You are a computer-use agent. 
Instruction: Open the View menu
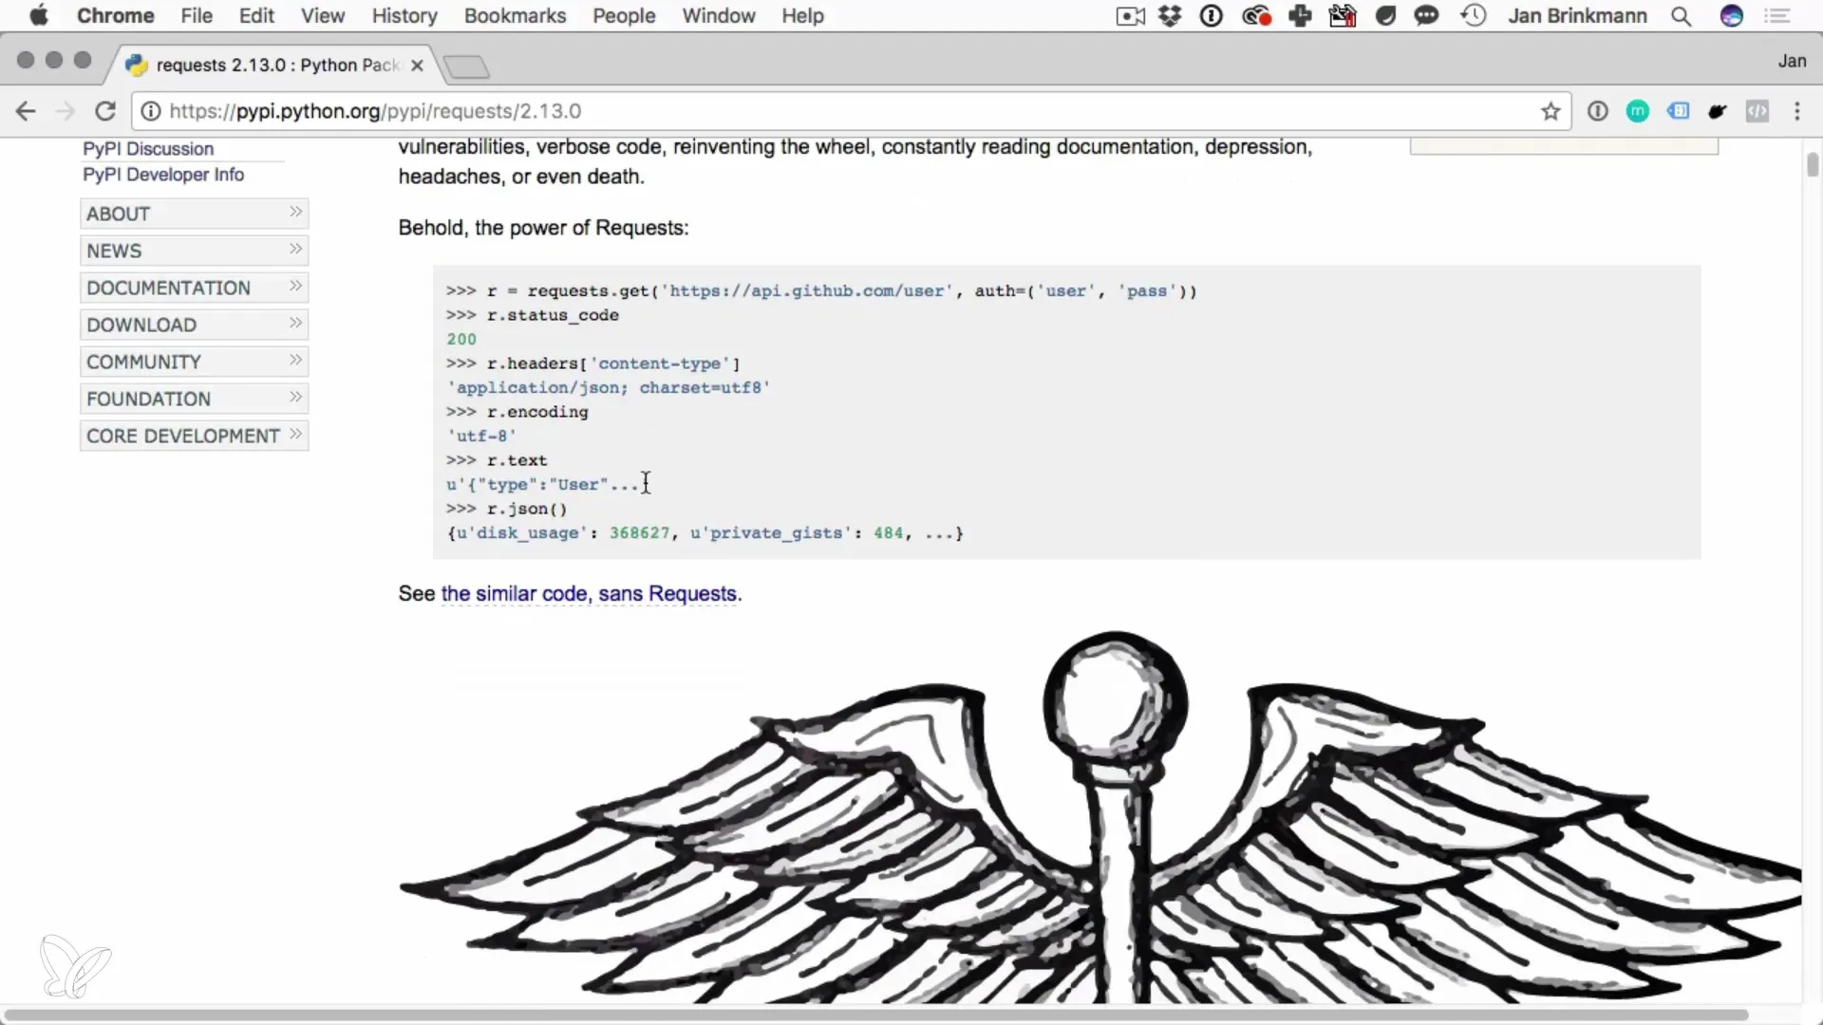coord(323,16)
